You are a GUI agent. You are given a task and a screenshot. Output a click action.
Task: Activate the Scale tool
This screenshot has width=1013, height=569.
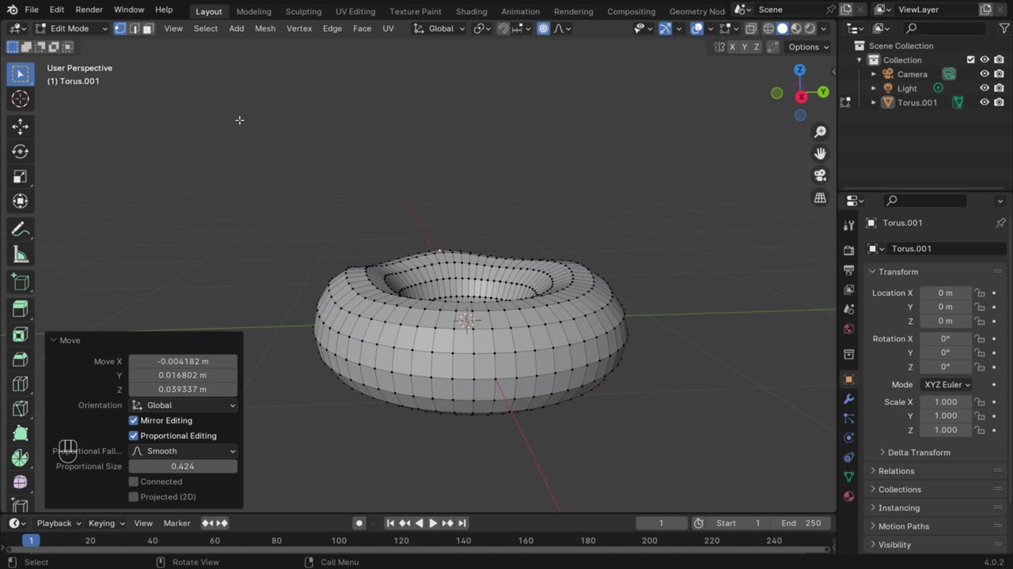[x=21, y=177]
